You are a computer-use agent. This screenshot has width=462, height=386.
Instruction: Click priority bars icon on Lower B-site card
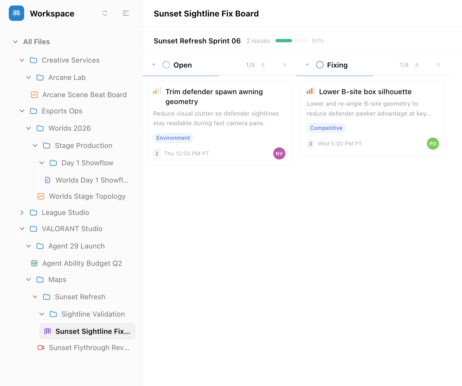[x=310, y=91]
